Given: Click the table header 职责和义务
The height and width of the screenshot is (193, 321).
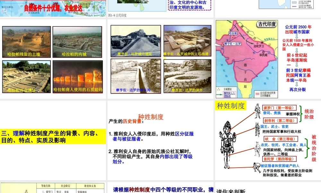Looking at the screenshot, I should (90, 186).
